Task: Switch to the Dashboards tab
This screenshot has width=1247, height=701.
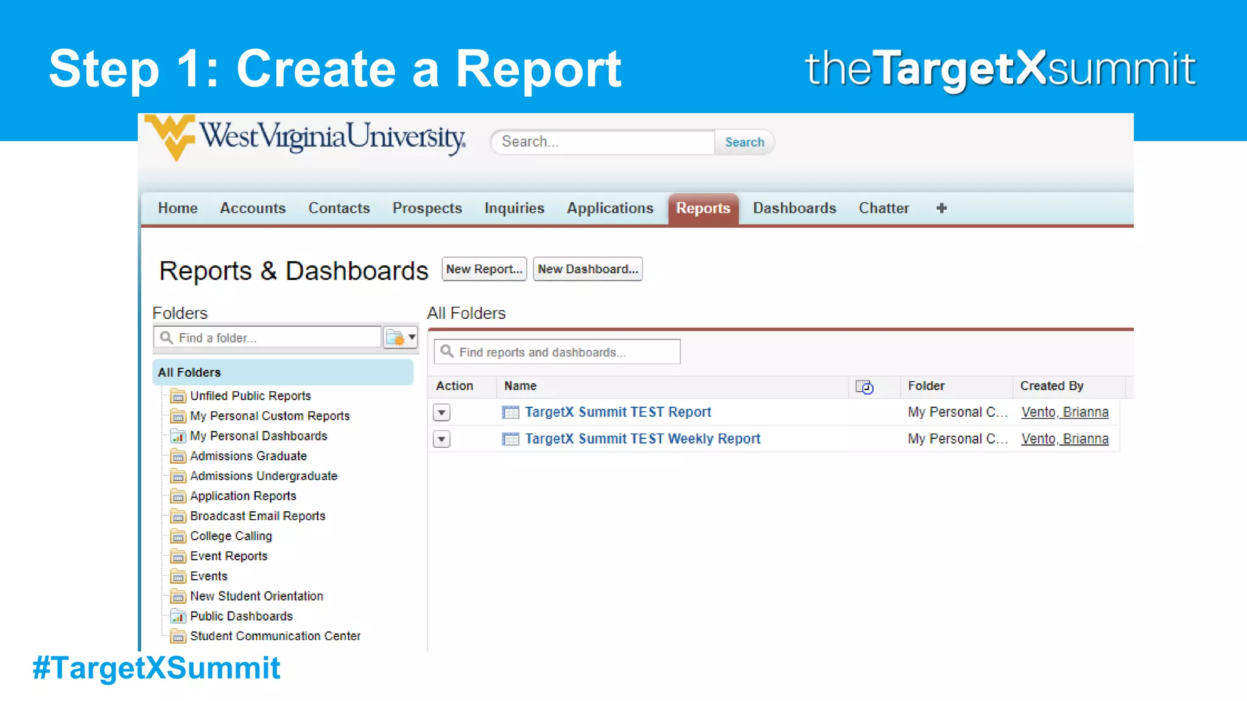Action: [x=795, y=208]
